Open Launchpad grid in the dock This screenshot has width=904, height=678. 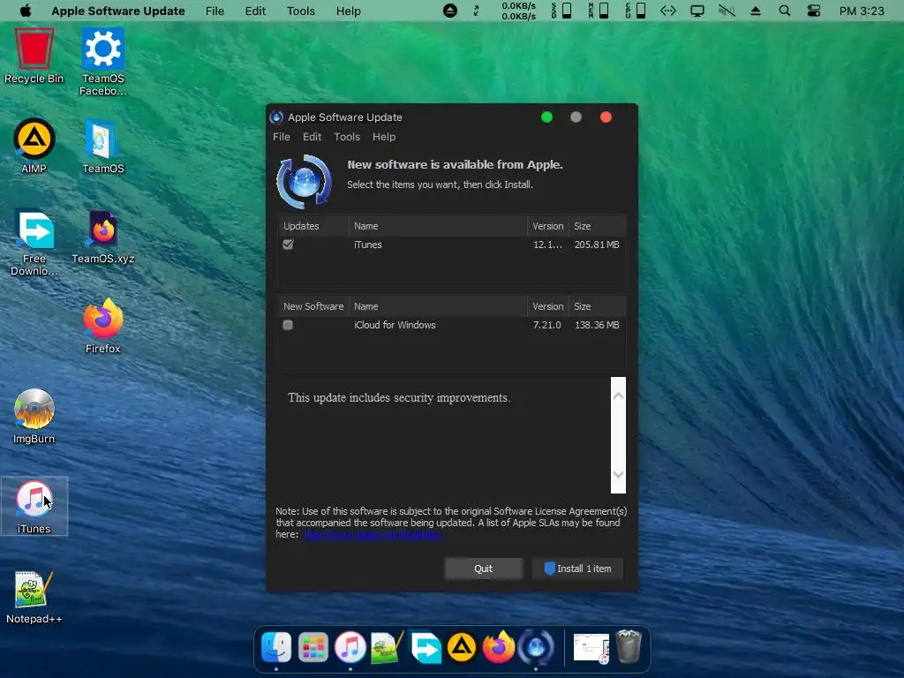[x=313, y=647]
